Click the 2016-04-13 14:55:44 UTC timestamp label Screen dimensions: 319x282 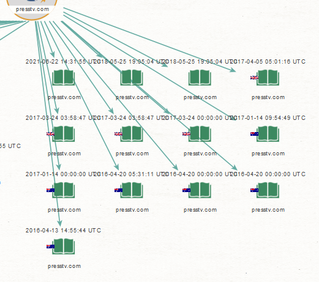click(x=63, y=230)
